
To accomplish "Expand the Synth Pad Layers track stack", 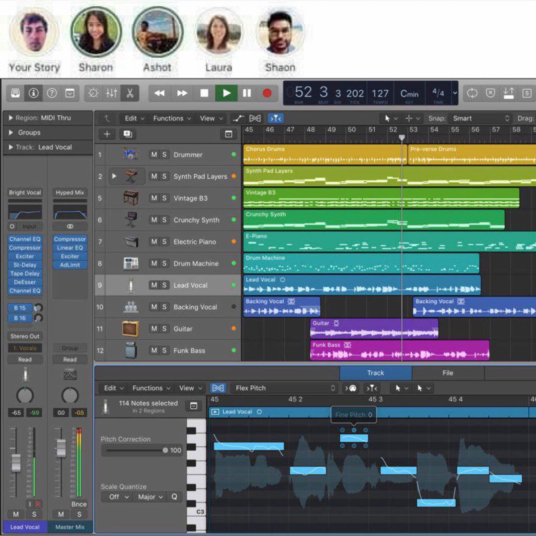I will coord(114,176).
